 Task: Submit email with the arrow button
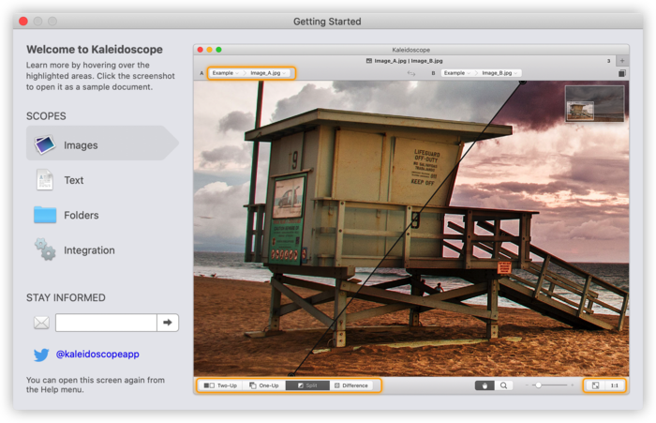point(168,323)
